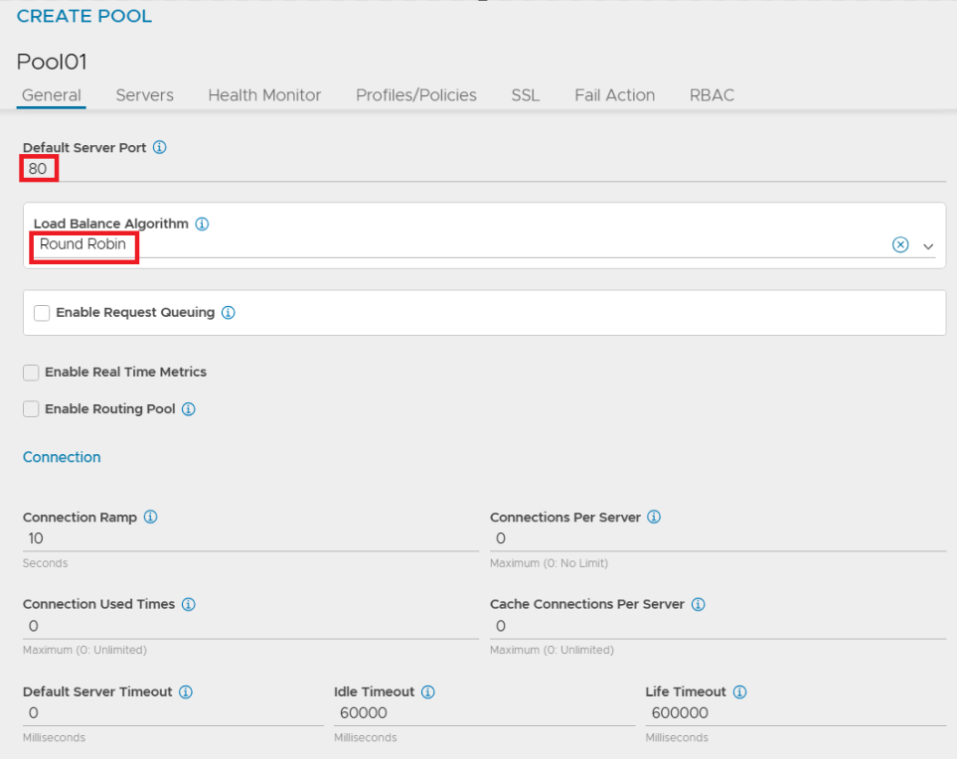Open Connection Ramp info icon
This screenshot has width=957, height=759.
pyautogui.click(x=150, y=517)
